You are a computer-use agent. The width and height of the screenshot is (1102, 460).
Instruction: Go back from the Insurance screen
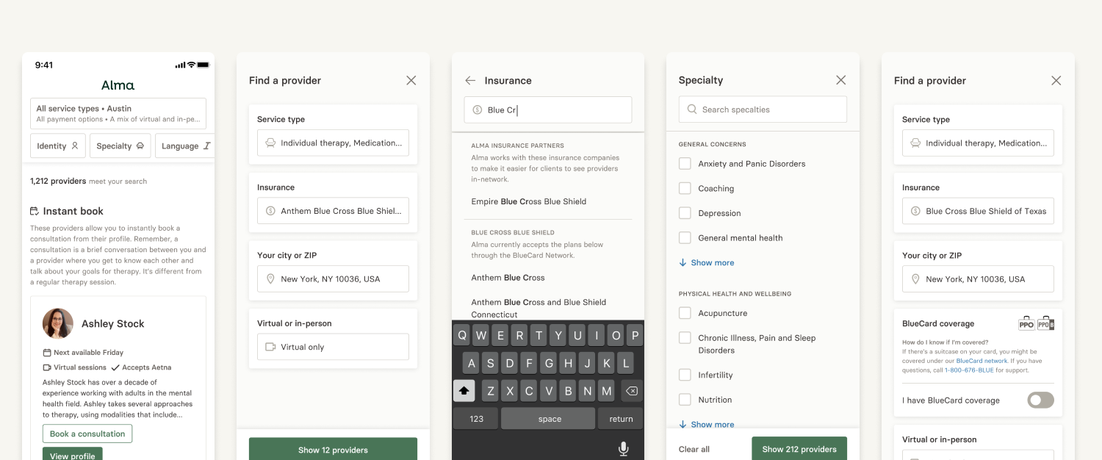[x=470, y=81]
